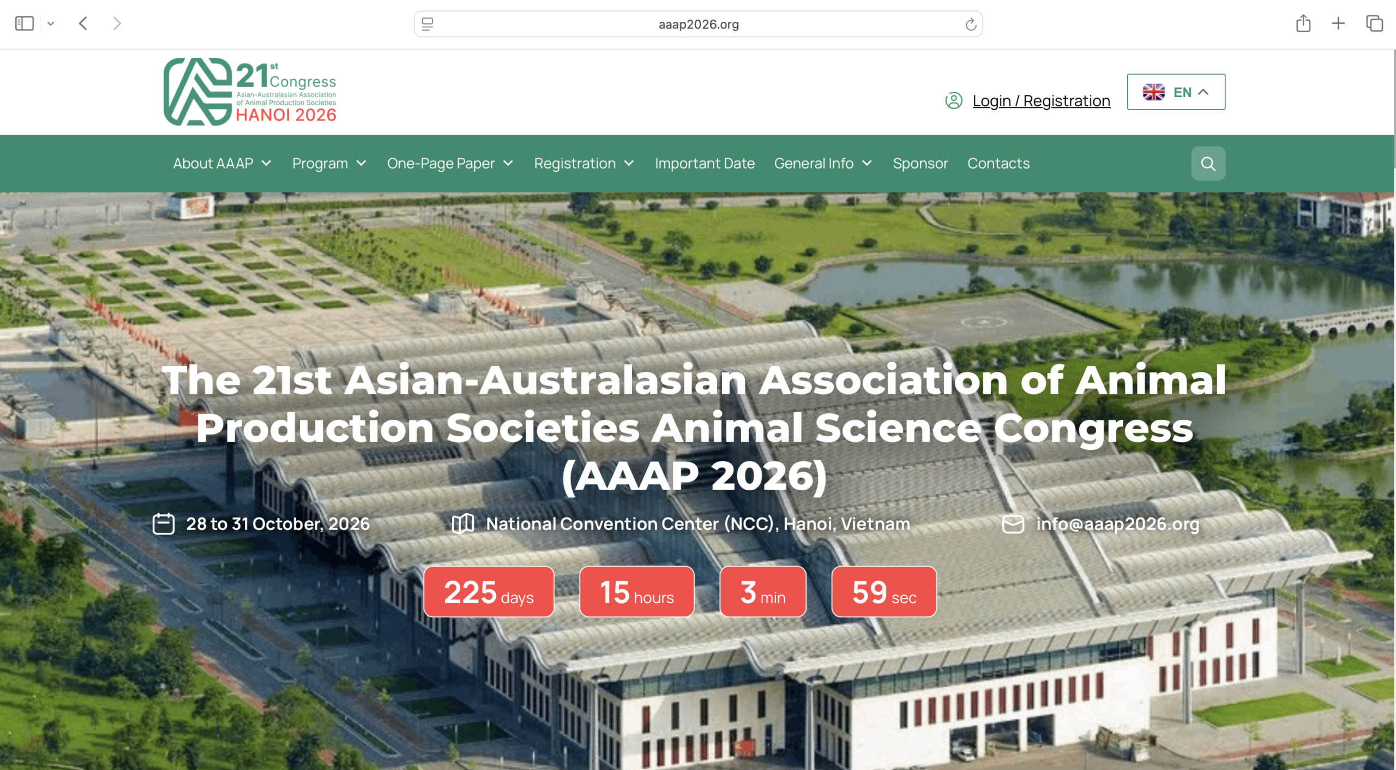
Task: Open the Important Date menu item
Action: [x=705, y=164]
